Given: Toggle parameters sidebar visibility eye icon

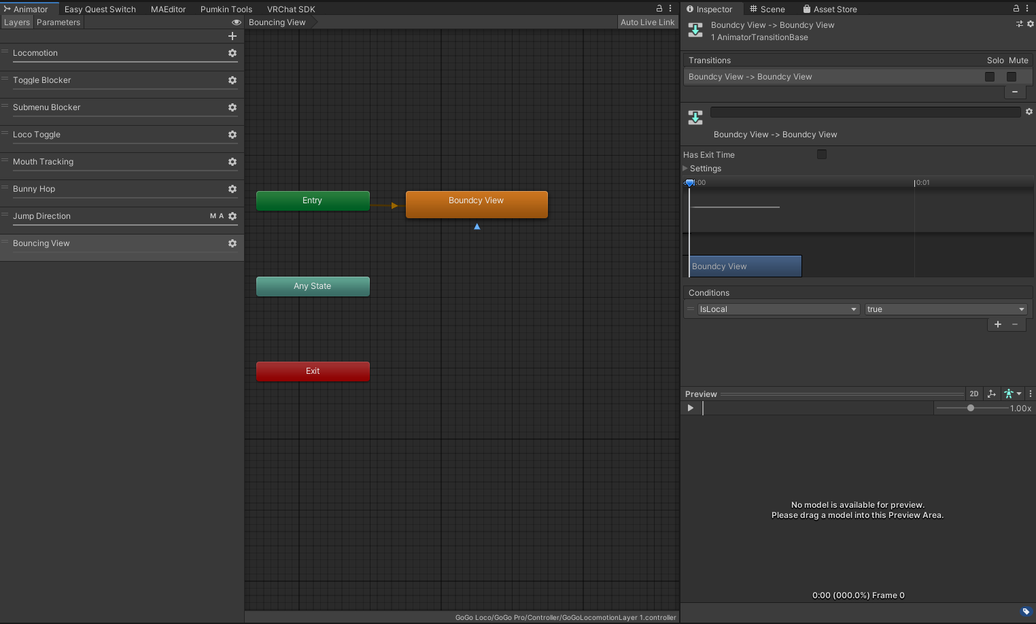Looking at the screenshot, I should point(237,22).
